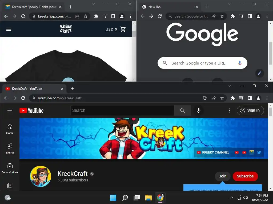
Task: Toggle side panel in YouTube window
Action: [x=250, y=98]
